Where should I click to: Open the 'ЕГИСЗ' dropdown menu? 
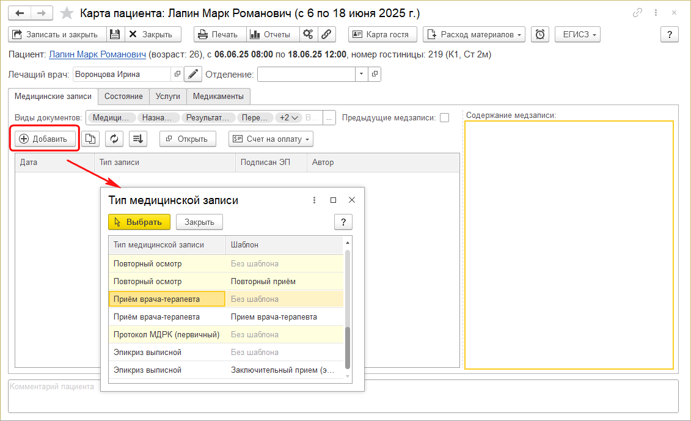577,35
